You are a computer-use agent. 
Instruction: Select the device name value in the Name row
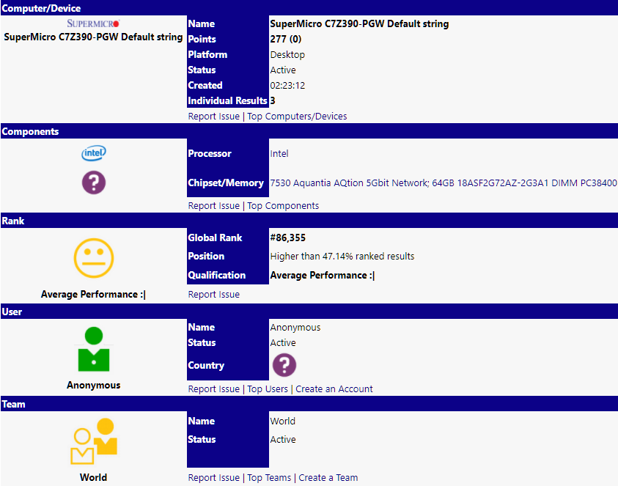click(359, 23)
